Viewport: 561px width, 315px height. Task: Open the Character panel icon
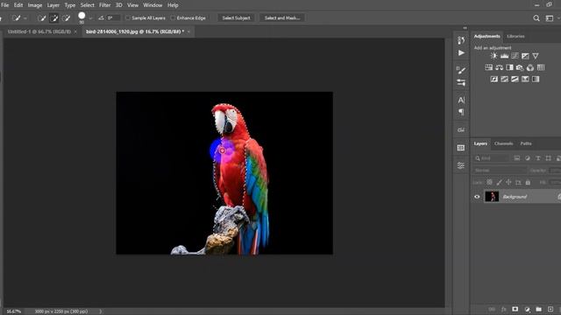(x=461, y=100)
